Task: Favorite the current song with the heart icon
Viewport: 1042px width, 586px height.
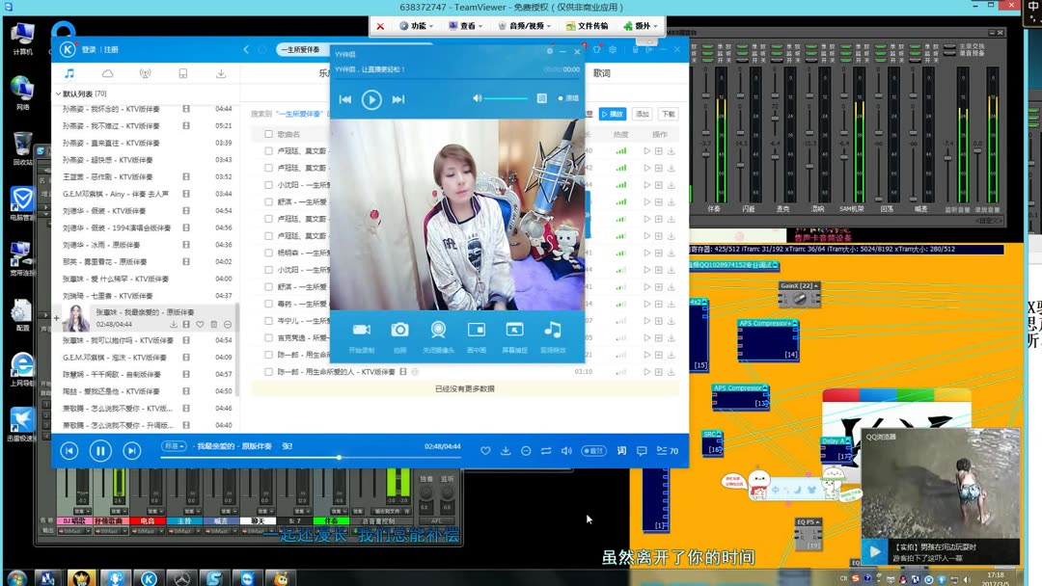Action: click(x=485, y=451)
